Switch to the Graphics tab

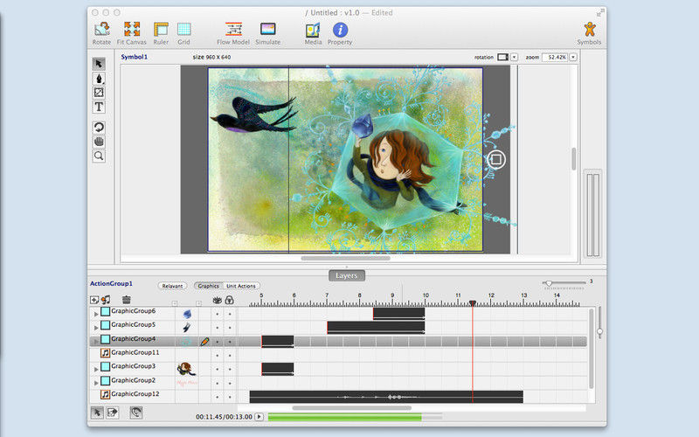(x=208, y=286)
